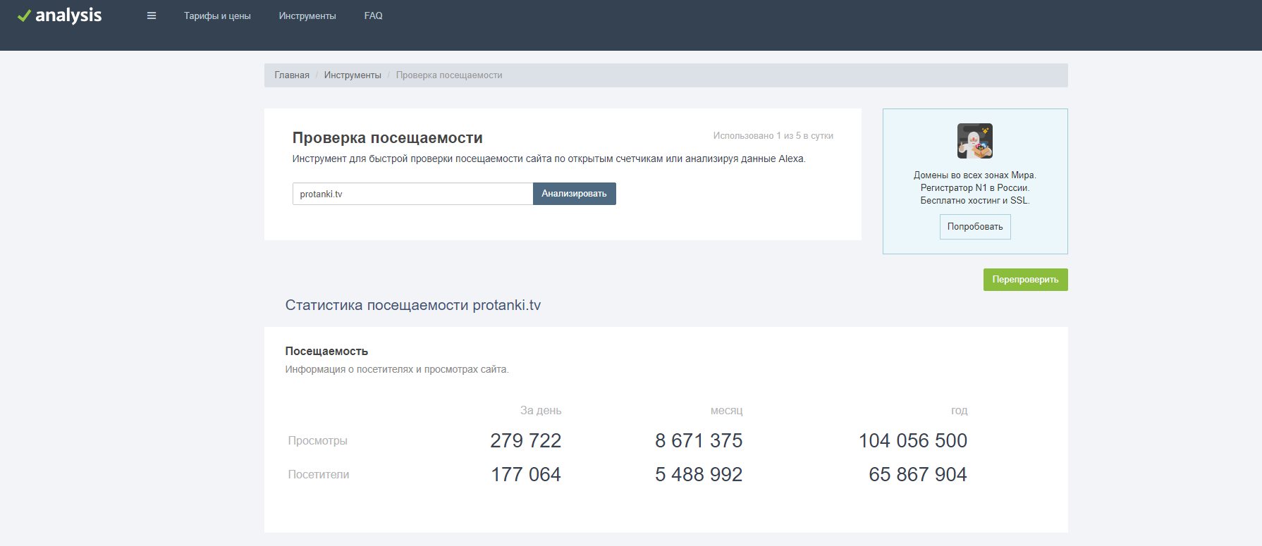
Task: Go to the FAQ page
Action: coord(373,15)
